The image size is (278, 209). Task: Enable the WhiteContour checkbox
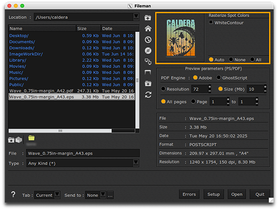(211, 22)
